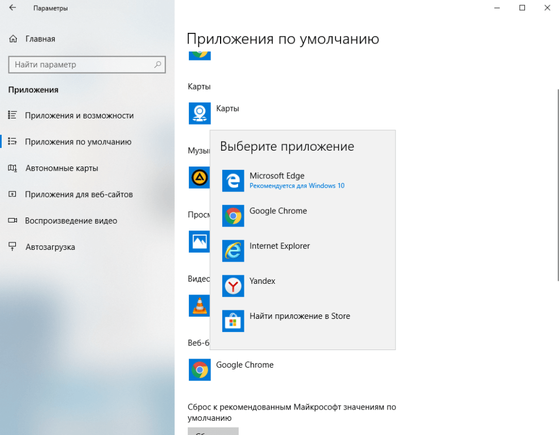Choose Internet Explorer in the app picker
The image size is (560, 435).
tap(303, 251)
